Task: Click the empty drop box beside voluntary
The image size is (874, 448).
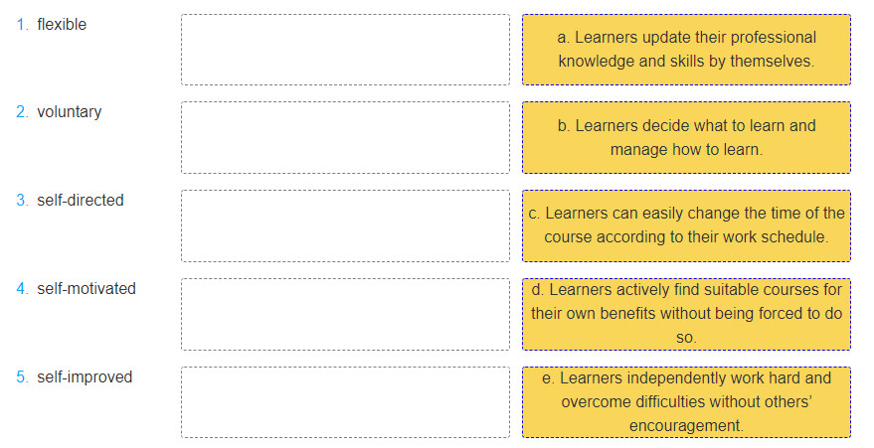Action: click(x=345, y=137)
